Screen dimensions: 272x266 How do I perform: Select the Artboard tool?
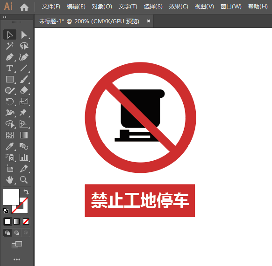pyautogui.click(x=10, y=169)
